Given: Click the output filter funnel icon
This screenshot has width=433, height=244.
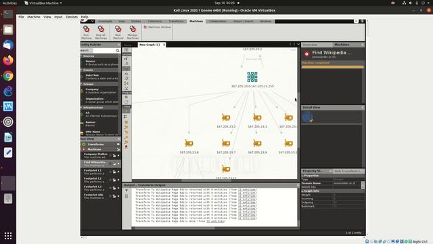Looking at the screenshot, I should pyautogui.click(x=127, y=190).
